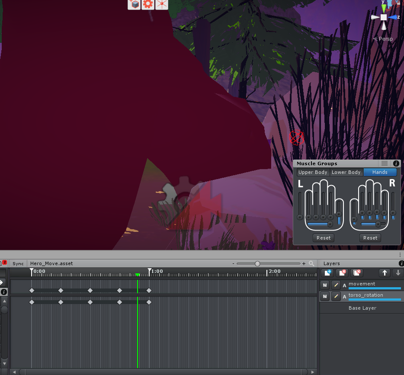The width and height of the screenshot is (404, 375).
Task: Click the white center cube of the orientation gizmo
Action: [x=384, y=17]
